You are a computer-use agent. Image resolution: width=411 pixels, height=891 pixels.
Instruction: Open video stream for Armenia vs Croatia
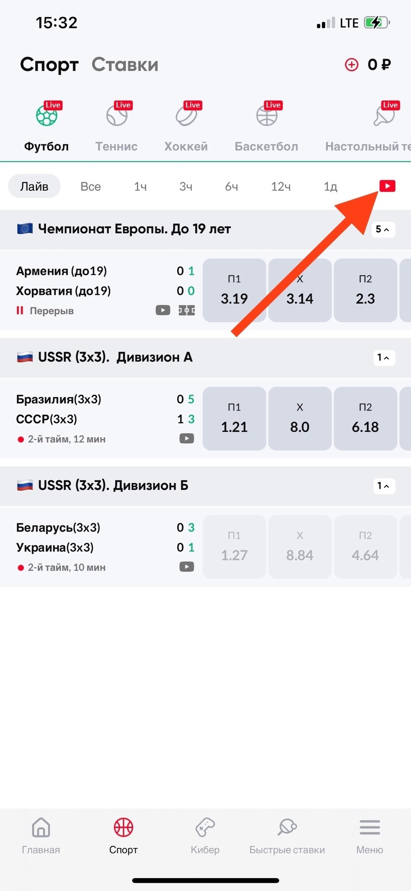pyautogui.click(x=163, y=310)
